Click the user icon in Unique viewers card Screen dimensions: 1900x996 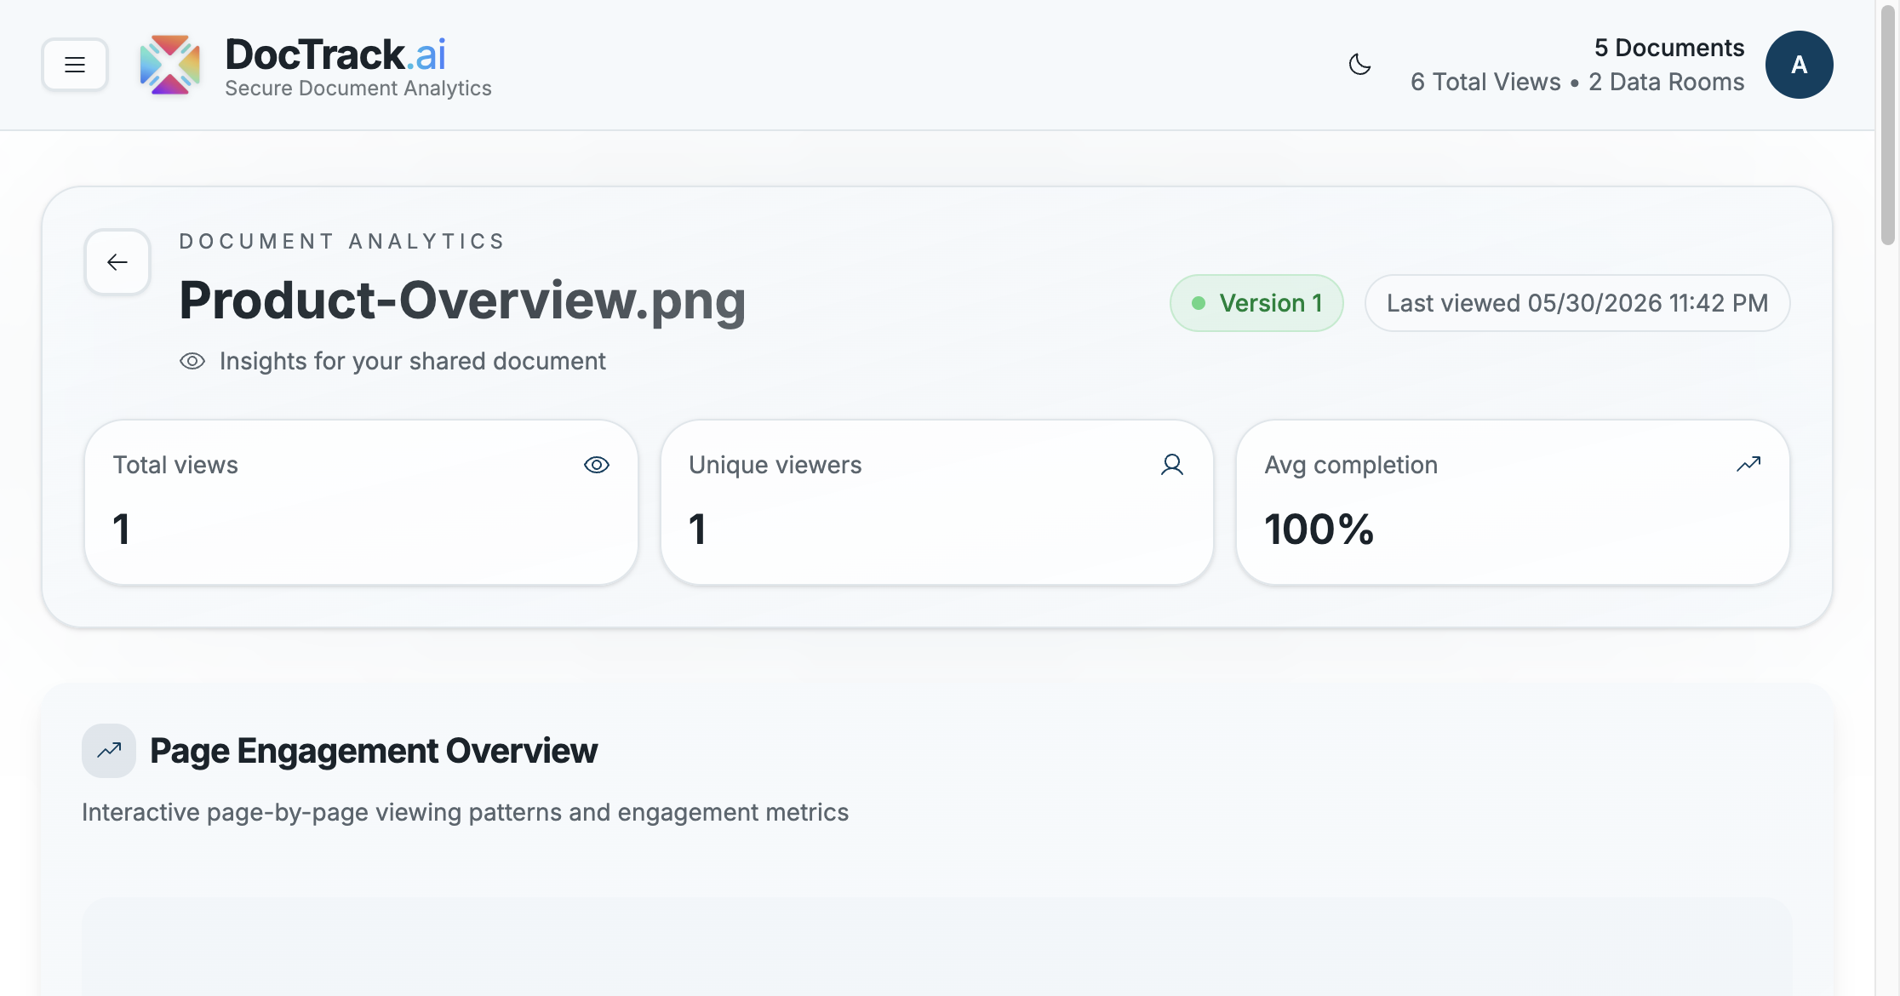click(x=1172, y=465)
